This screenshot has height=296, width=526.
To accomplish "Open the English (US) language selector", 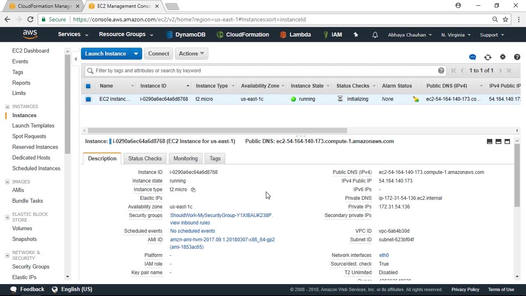I will 72,289.
